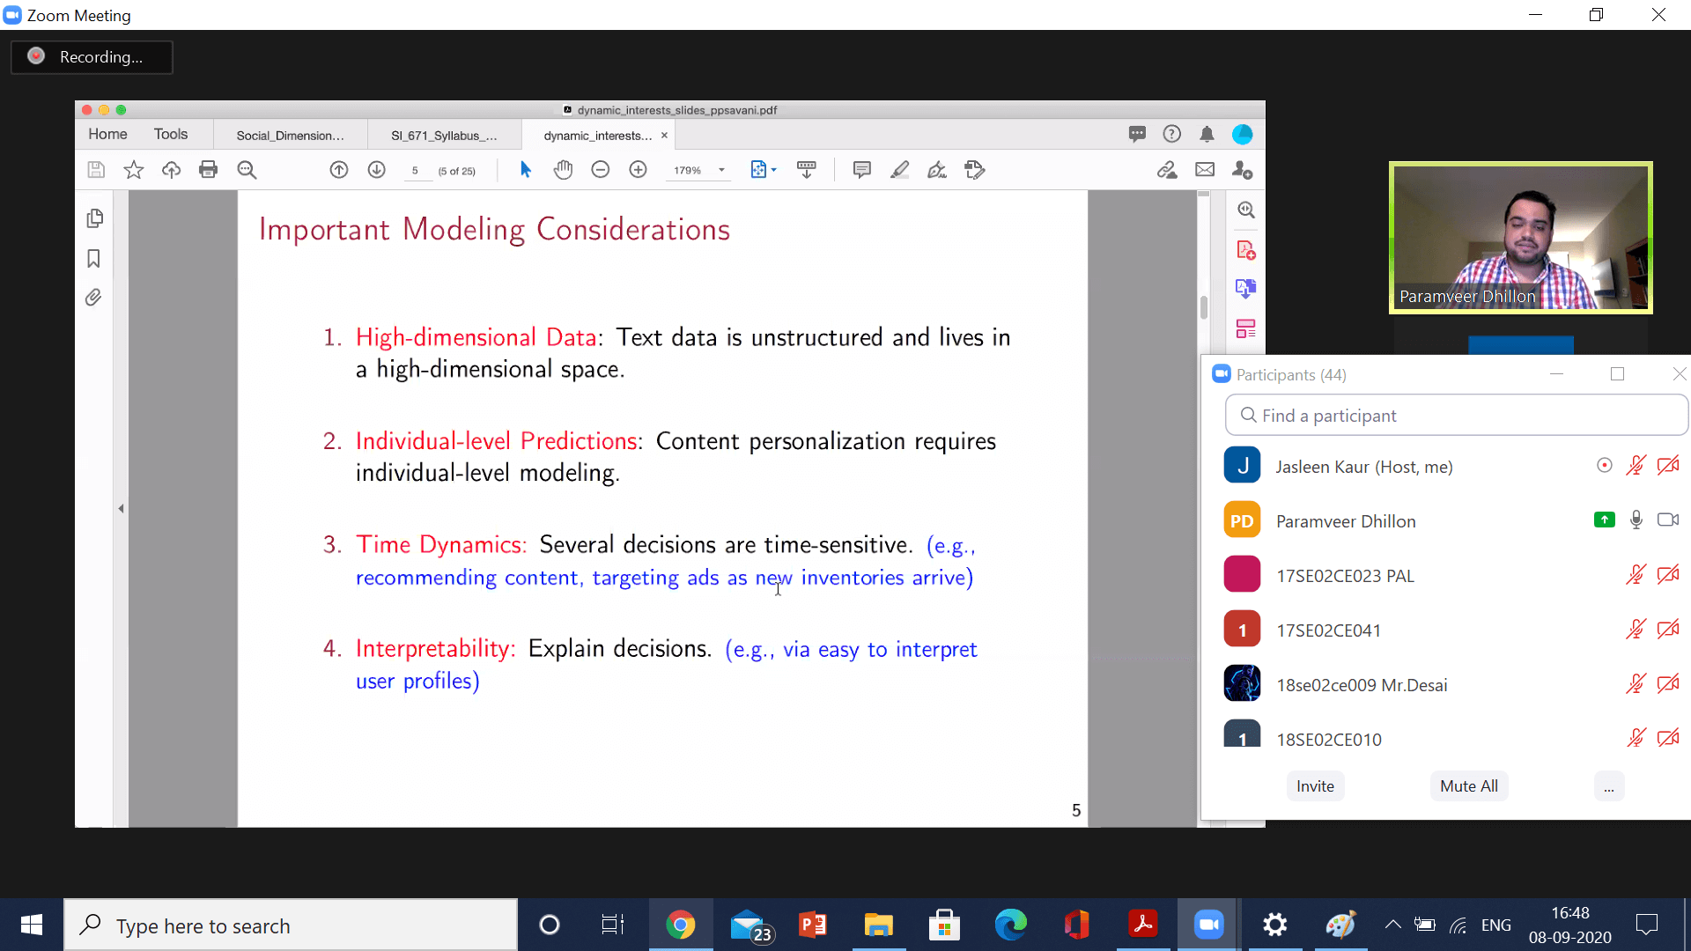Toggle Paramveer Dhillon's microphone

pos(1636,520)
